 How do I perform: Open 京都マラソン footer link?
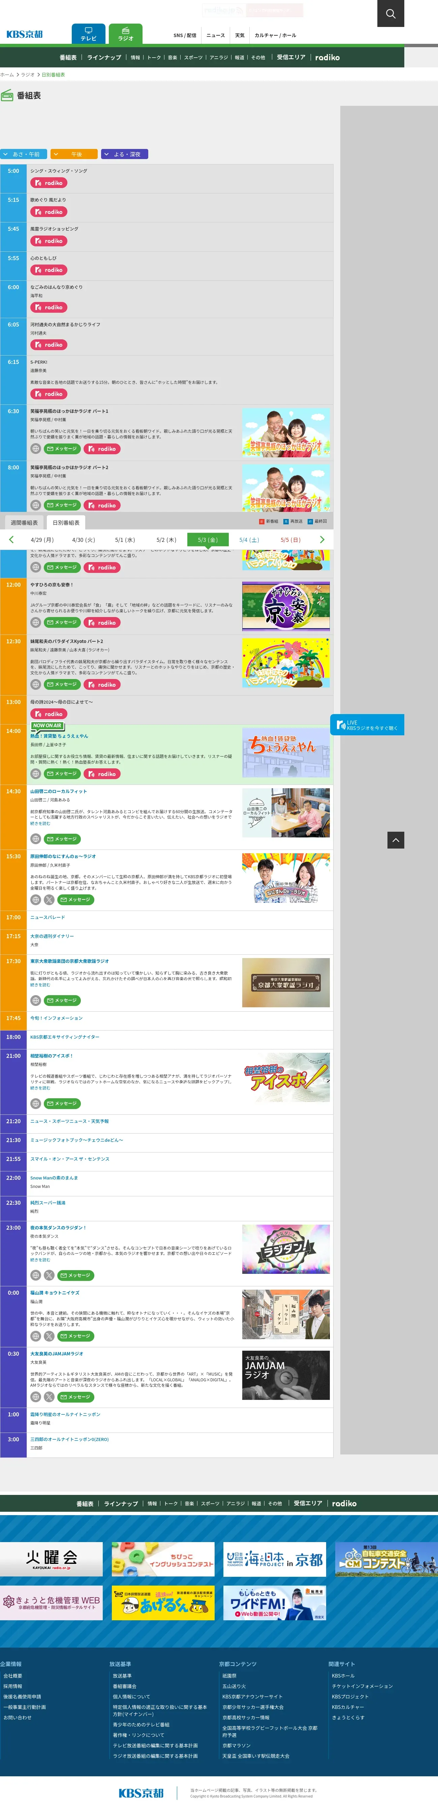236,1745
